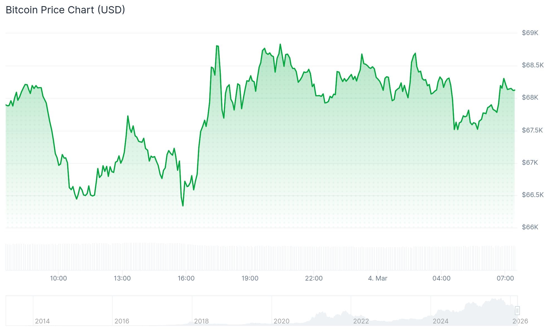This screenshot has width=550, height=334.
Task: Click the $67K price axis label
Action: [x=530, y=163]
